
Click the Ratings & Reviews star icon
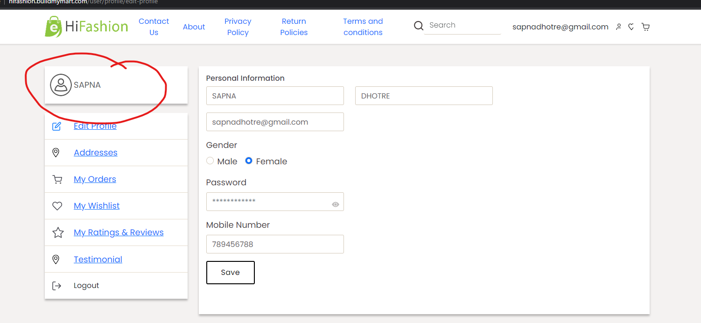pos(58,232)
